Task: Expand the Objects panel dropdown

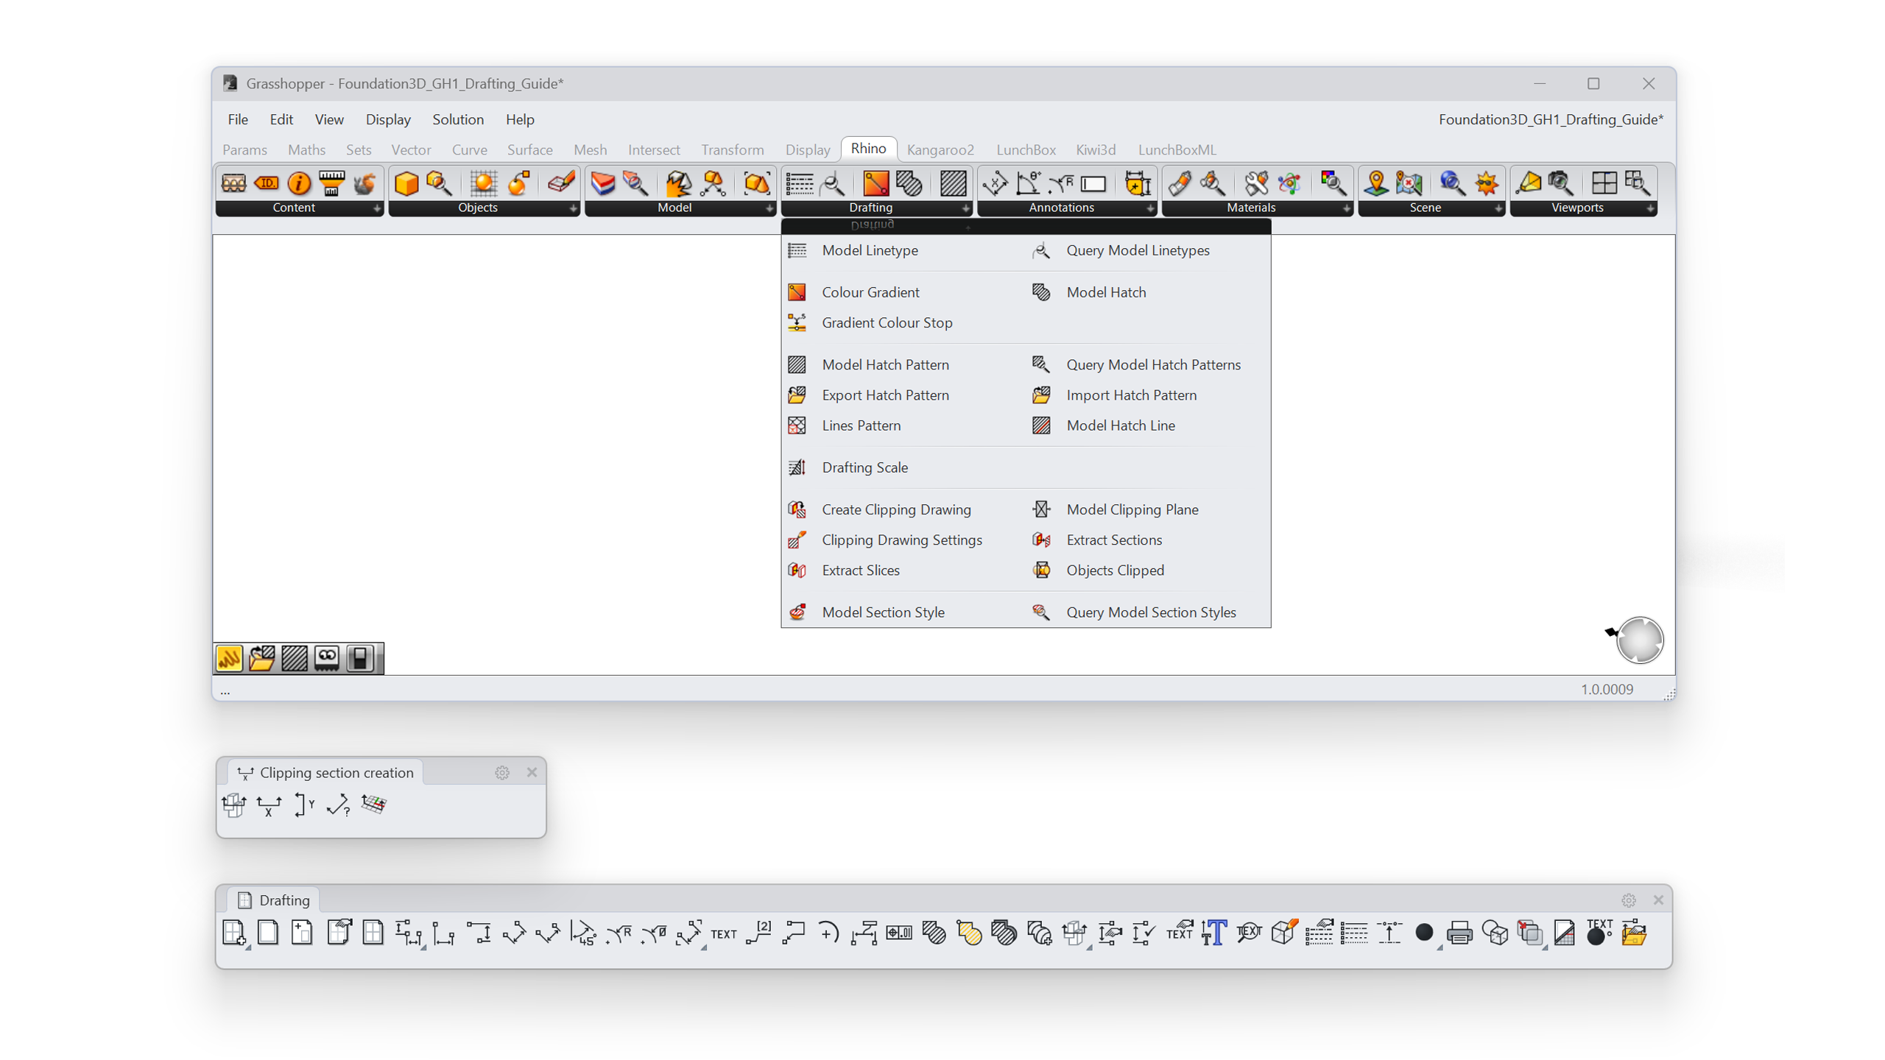Action: tap(572, 208)
